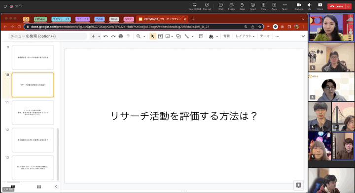This screenshot has height=193, width=355.
Task: Click the share page icon in address bar
Action: (252, 27)
